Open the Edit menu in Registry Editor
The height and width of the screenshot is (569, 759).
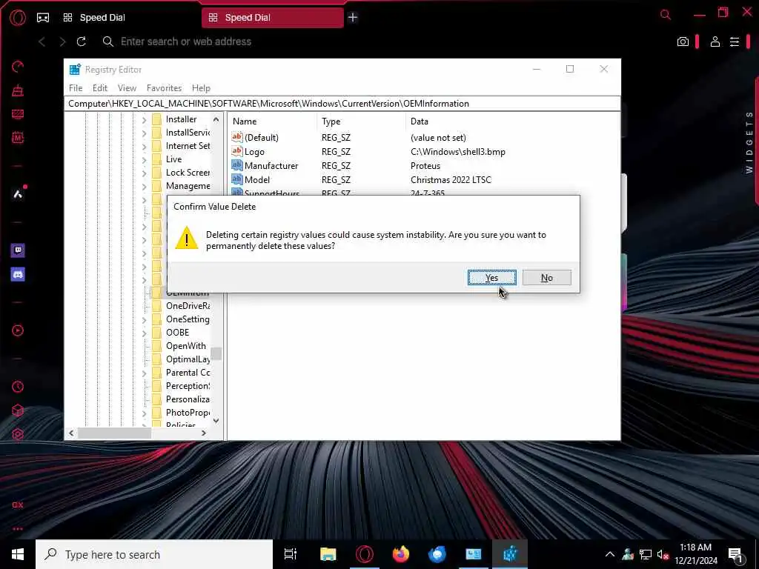click(100, 88)
